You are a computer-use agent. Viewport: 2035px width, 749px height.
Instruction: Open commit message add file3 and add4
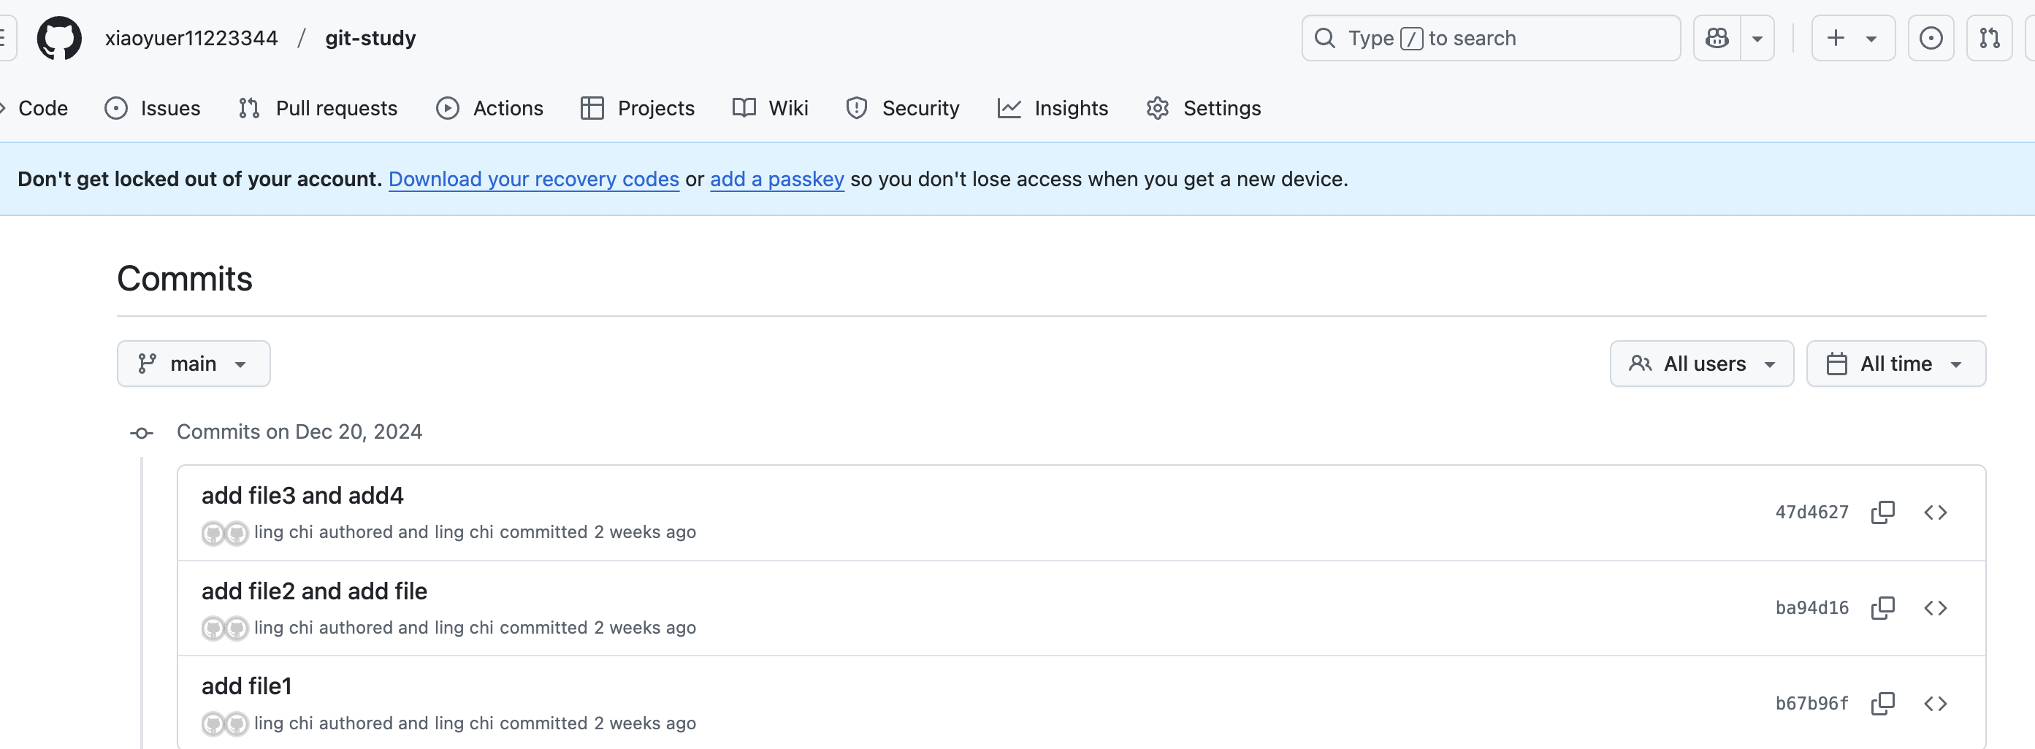pos(302,495)
